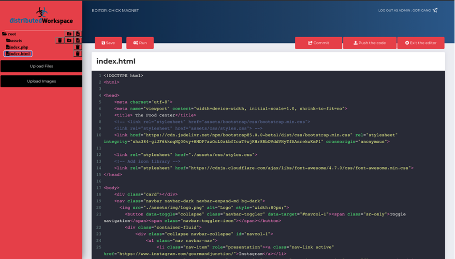This screenshot has height=259, width=455.
Task: Click the paper plane logout icon
Action: (435, 10)
